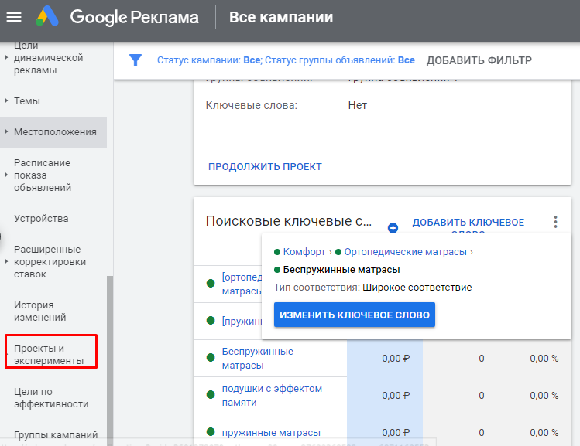
Task: Click green status dot beside пружинные матрасы row
Action: (211, 432)
